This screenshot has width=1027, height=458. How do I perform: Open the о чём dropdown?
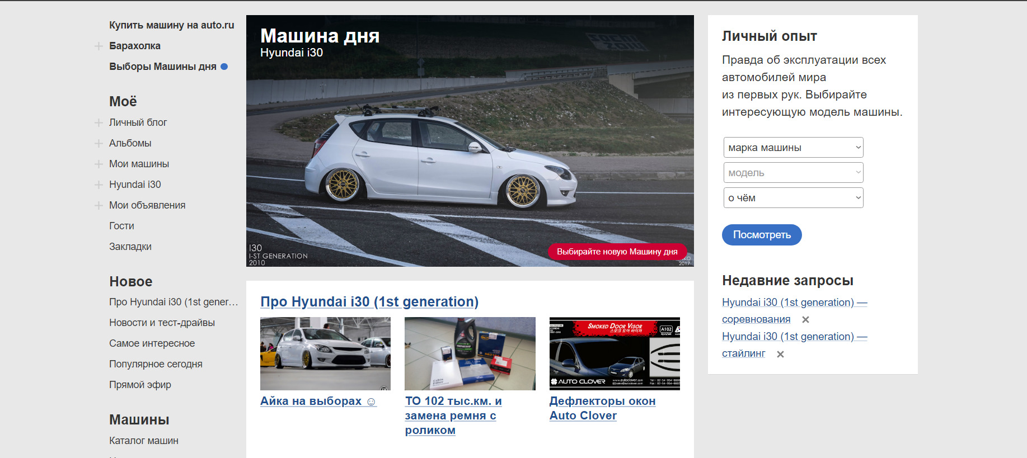tap(793, 198)
